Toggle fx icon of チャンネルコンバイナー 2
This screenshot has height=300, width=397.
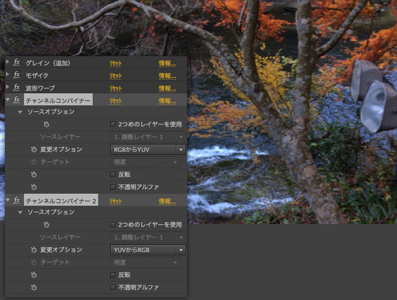coord(16,201)
